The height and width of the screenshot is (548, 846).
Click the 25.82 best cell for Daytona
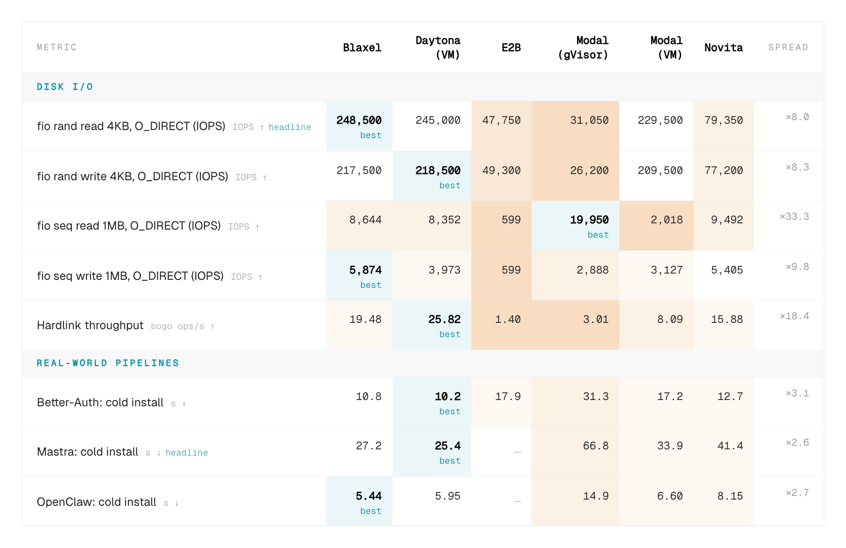click(x=432, y=325)
